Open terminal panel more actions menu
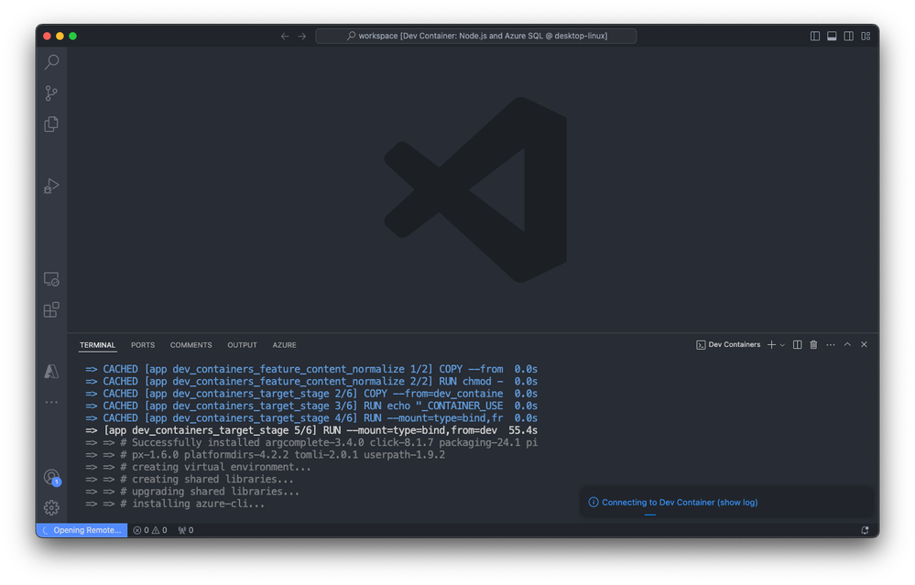The height and width of the screenshot is (585, 915). [831, 345]
